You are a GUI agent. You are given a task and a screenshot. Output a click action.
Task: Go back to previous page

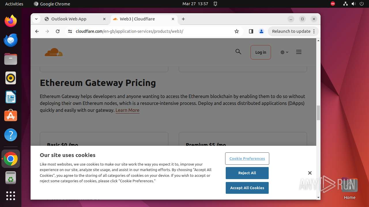[37, 31]
